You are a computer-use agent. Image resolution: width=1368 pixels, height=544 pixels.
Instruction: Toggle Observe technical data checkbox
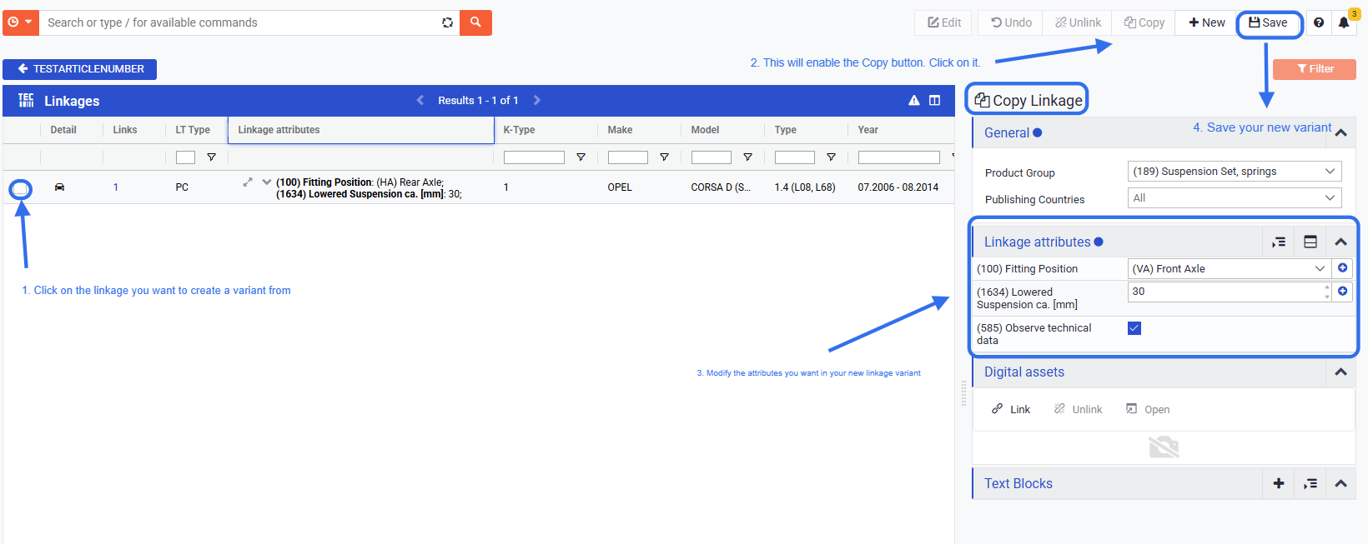[1134, 328]
